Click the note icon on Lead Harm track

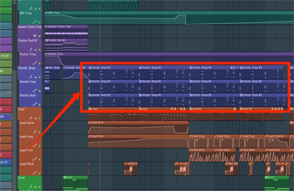coord(35,132)
